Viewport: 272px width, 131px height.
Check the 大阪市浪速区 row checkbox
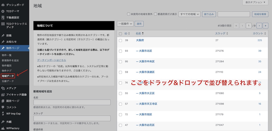click(x=120, y=72)
